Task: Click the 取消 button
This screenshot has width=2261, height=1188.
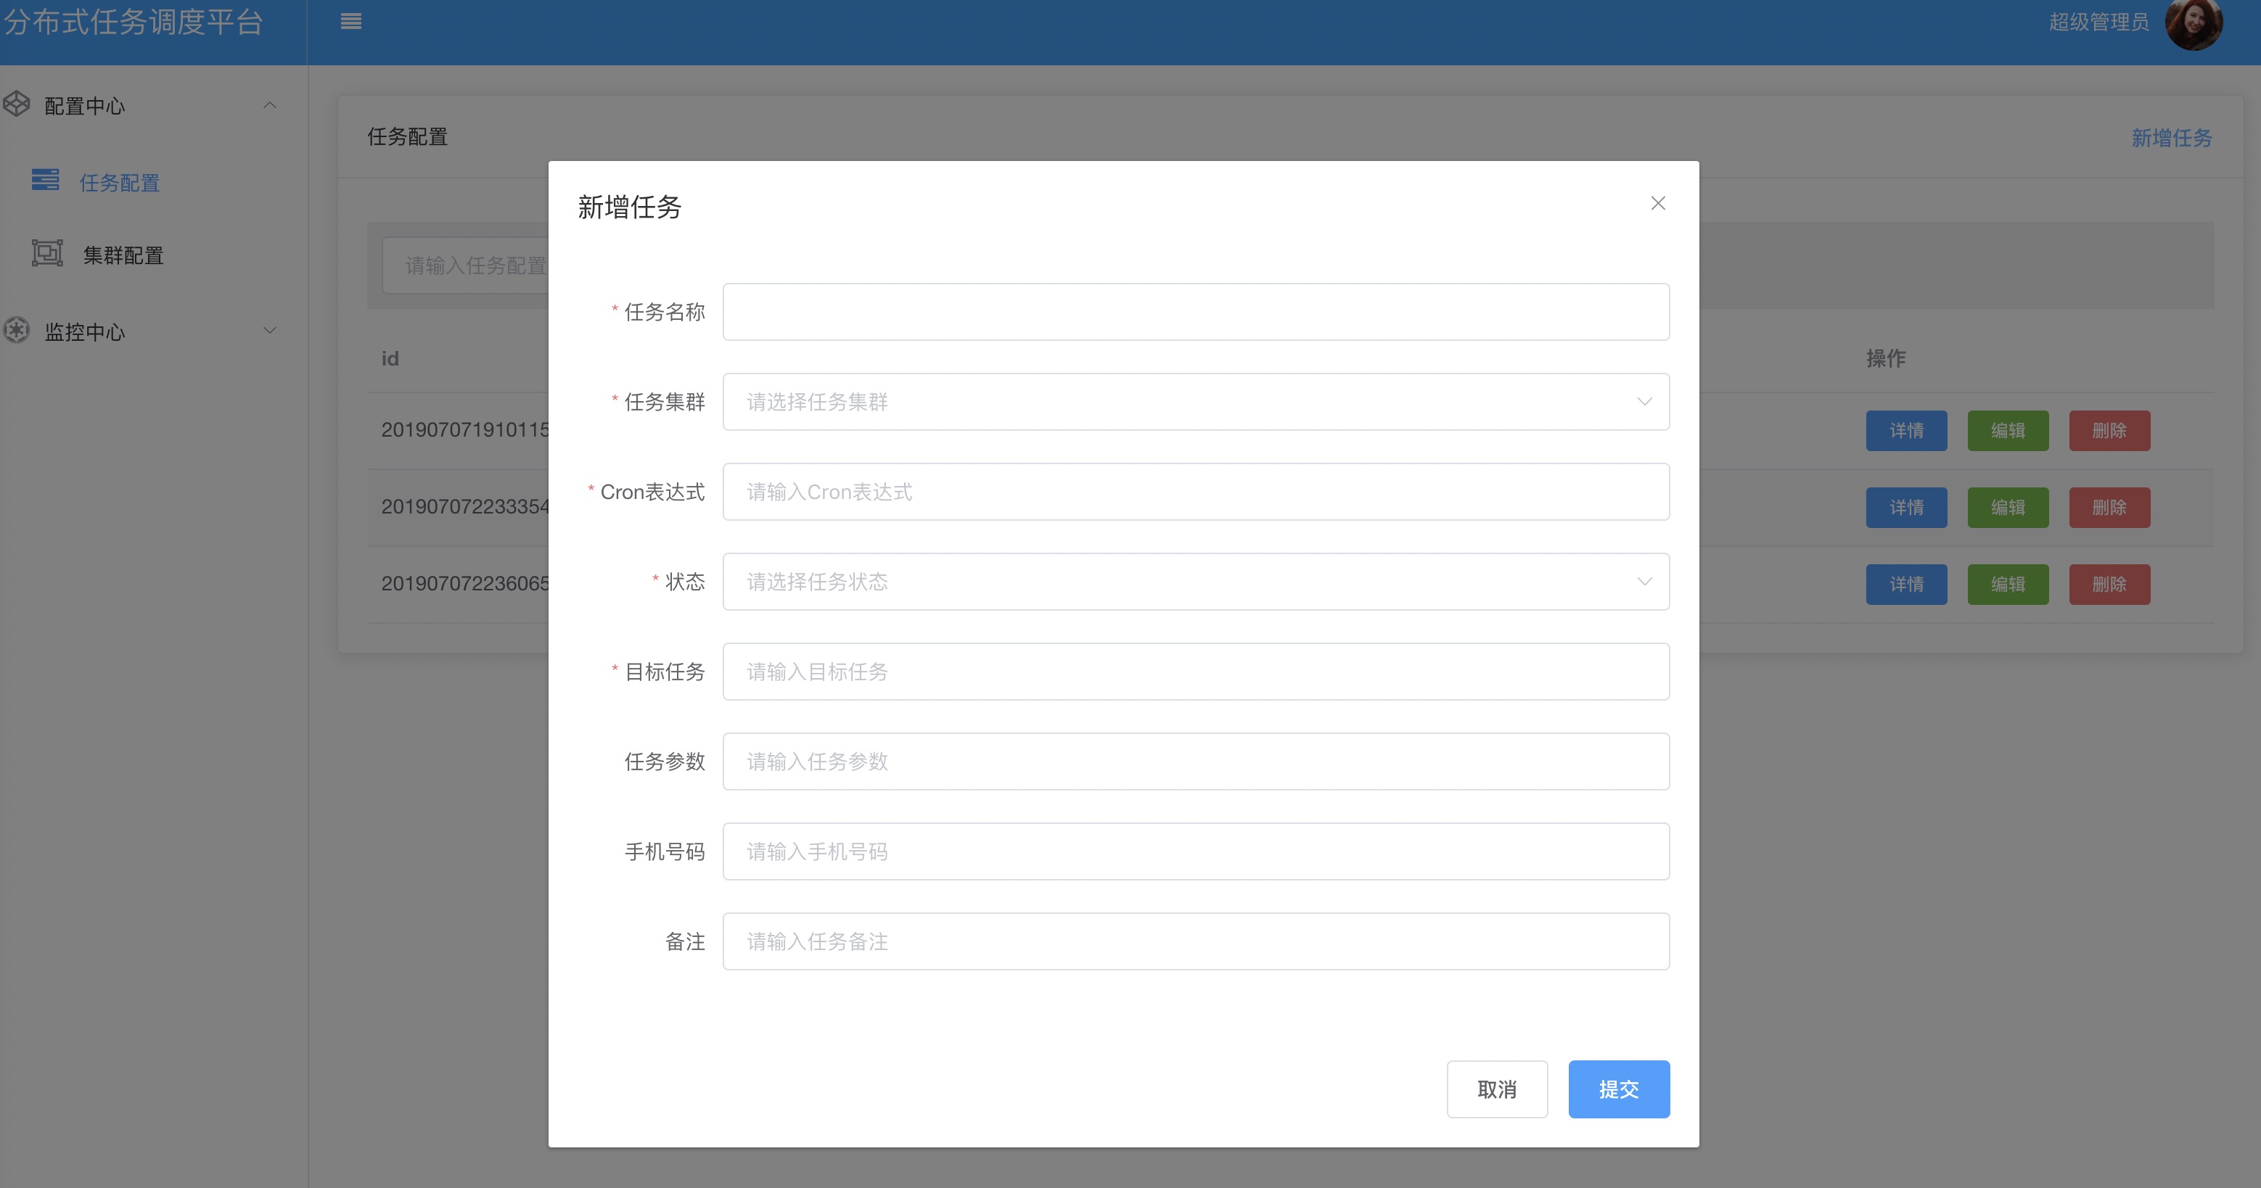Action: pyautogui.click(x=1496, y=1089)
